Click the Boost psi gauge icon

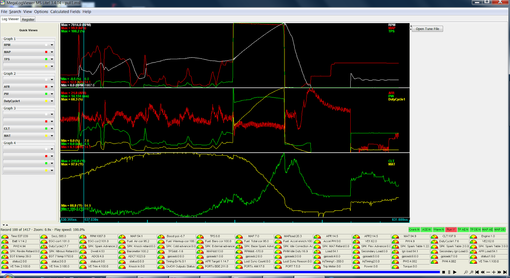coord(161,236)
